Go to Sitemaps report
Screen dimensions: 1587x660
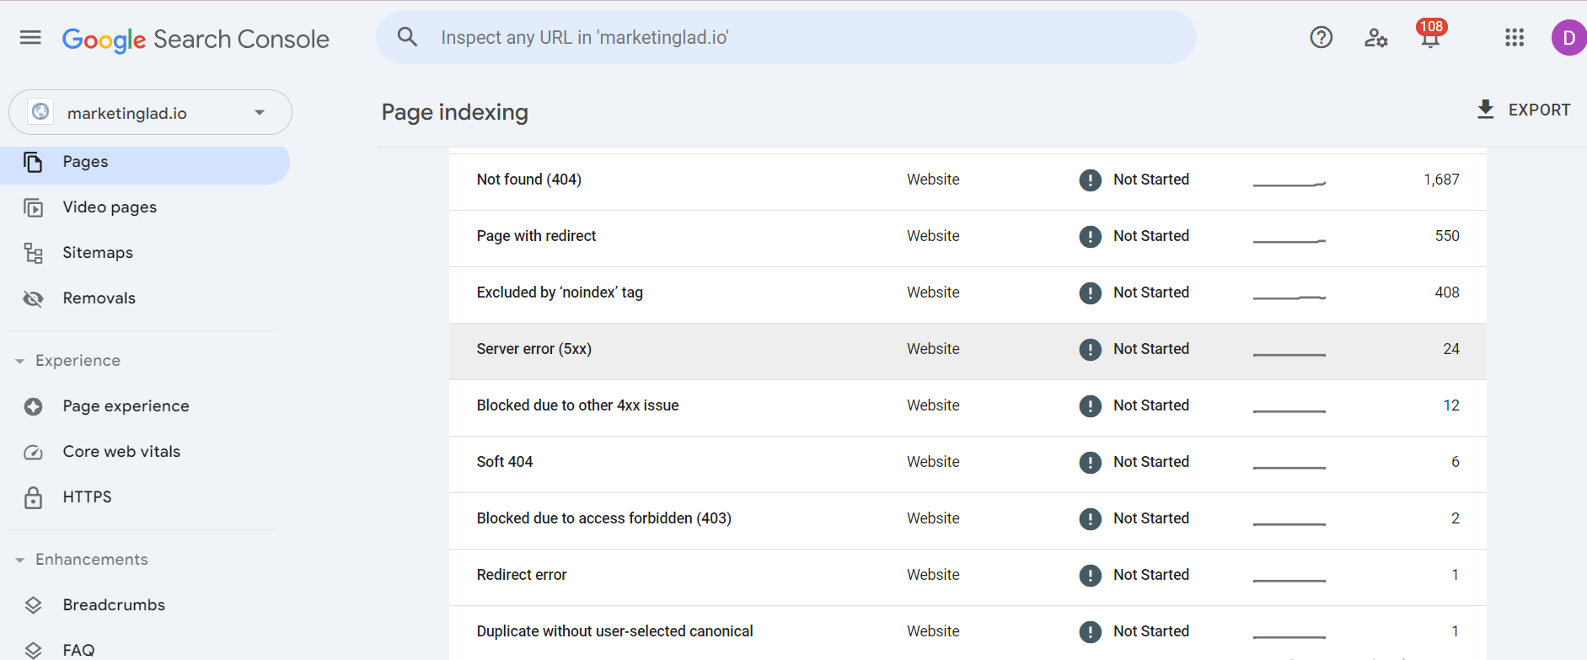coord(98,253)
